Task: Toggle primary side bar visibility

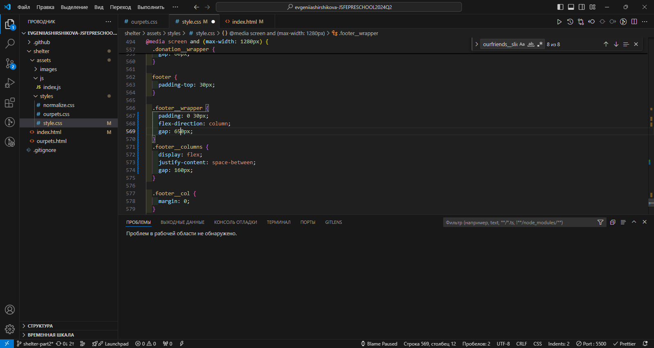Action: point(560,7)
